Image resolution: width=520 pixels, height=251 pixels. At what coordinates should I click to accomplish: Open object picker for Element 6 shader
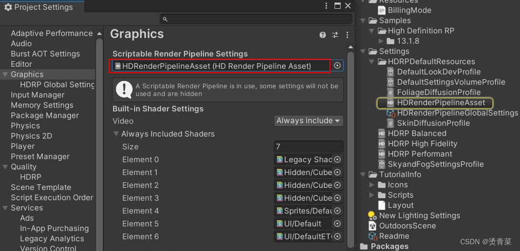pos(337,237)
